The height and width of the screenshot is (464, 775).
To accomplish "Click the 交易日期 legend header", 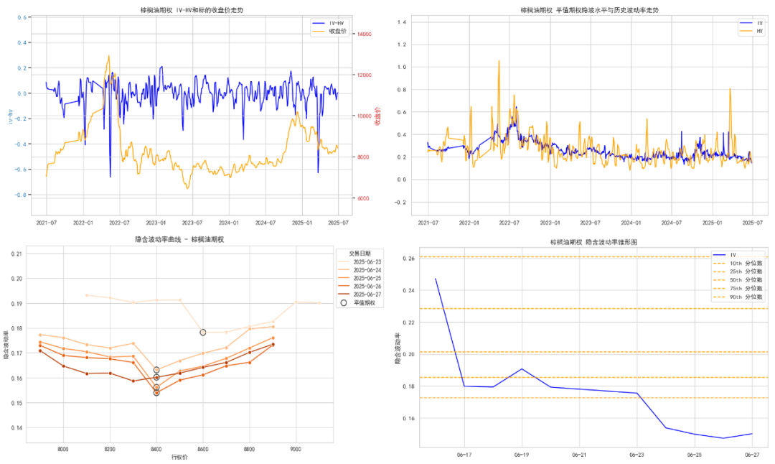I will tap(360, 254).
